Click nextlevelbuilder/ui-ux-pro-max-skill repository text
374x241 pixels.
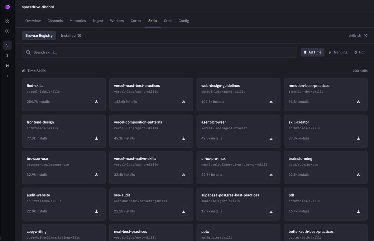point(234,165)
